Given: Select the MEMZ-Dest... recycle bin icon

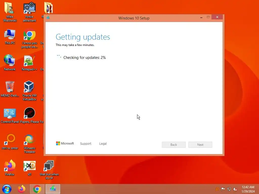Looking at the screenshot, I should 10,89.
